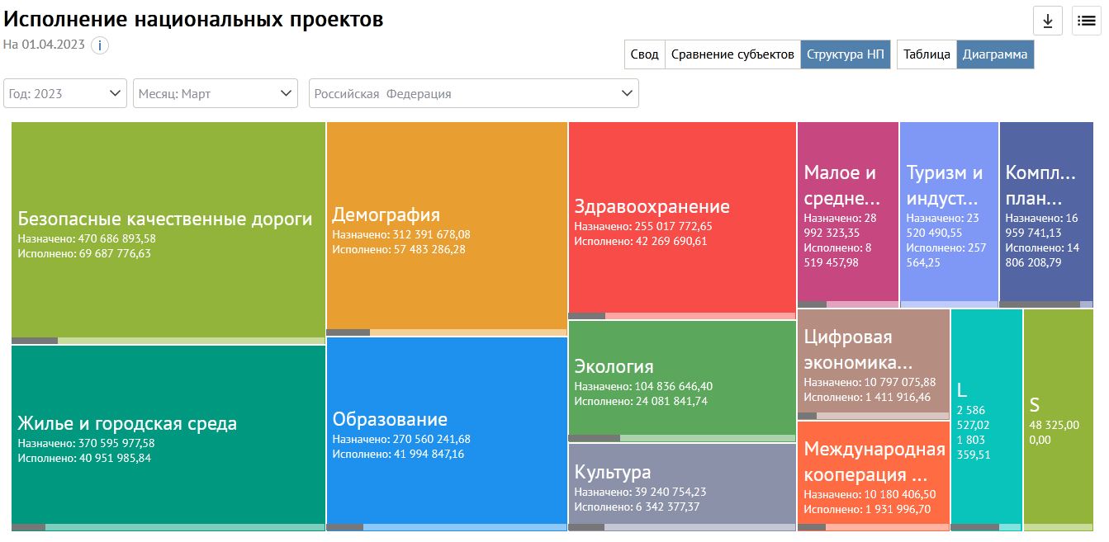1109x542 pixels.
Task: Switch to Сравнение субъектов tab
Action: (x=732, y=54)
